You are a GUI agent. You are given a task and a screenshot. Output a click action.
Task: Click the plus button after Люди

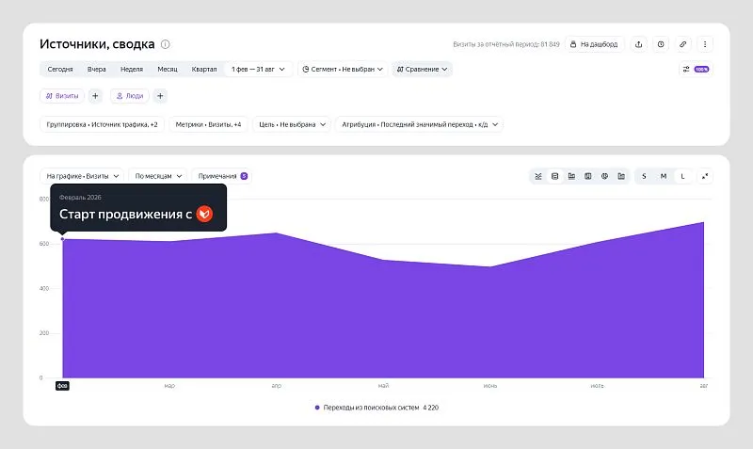(x=160, y=96)
